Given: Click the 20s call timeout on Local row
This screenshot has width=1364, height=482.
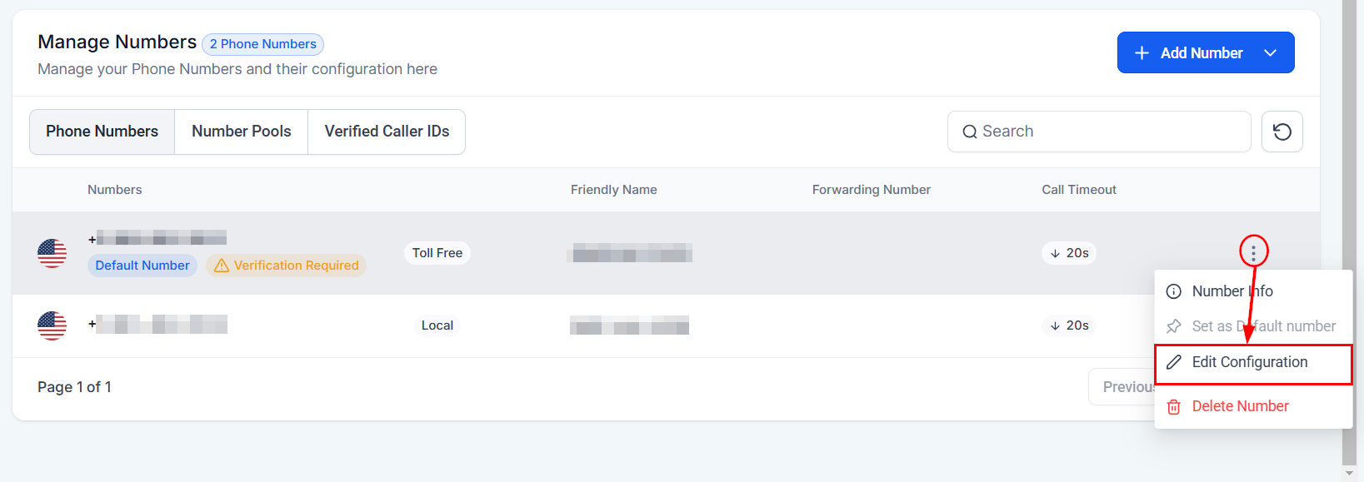Looking at the screenshot, I should [x=1069, y=325].
